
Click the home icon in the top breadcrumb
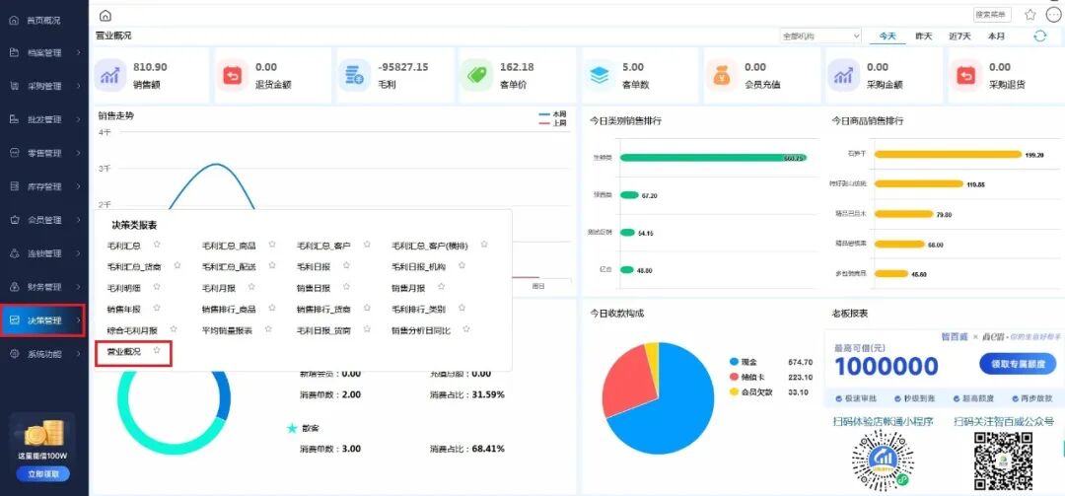[106, 16]
